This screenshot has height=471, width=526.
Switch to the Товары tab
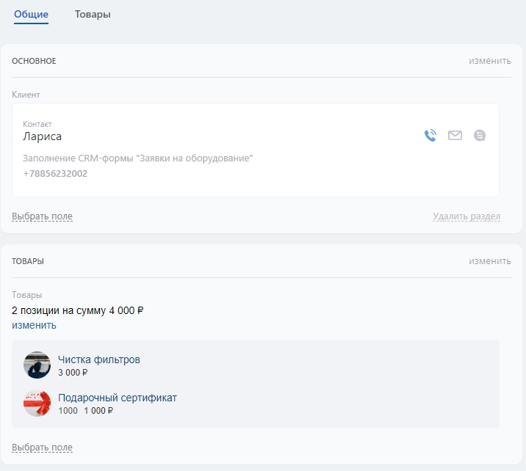point(93,15)
